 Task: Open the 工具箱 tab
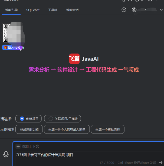[x=53, y=10]
